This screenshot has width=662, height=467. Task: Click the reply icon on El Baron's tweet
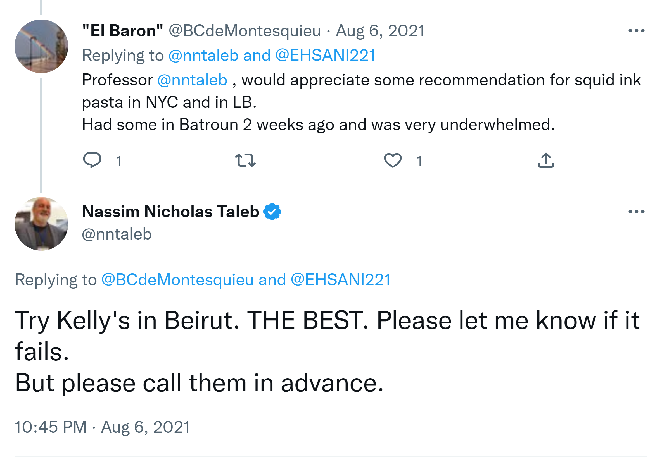pos(92,160)
